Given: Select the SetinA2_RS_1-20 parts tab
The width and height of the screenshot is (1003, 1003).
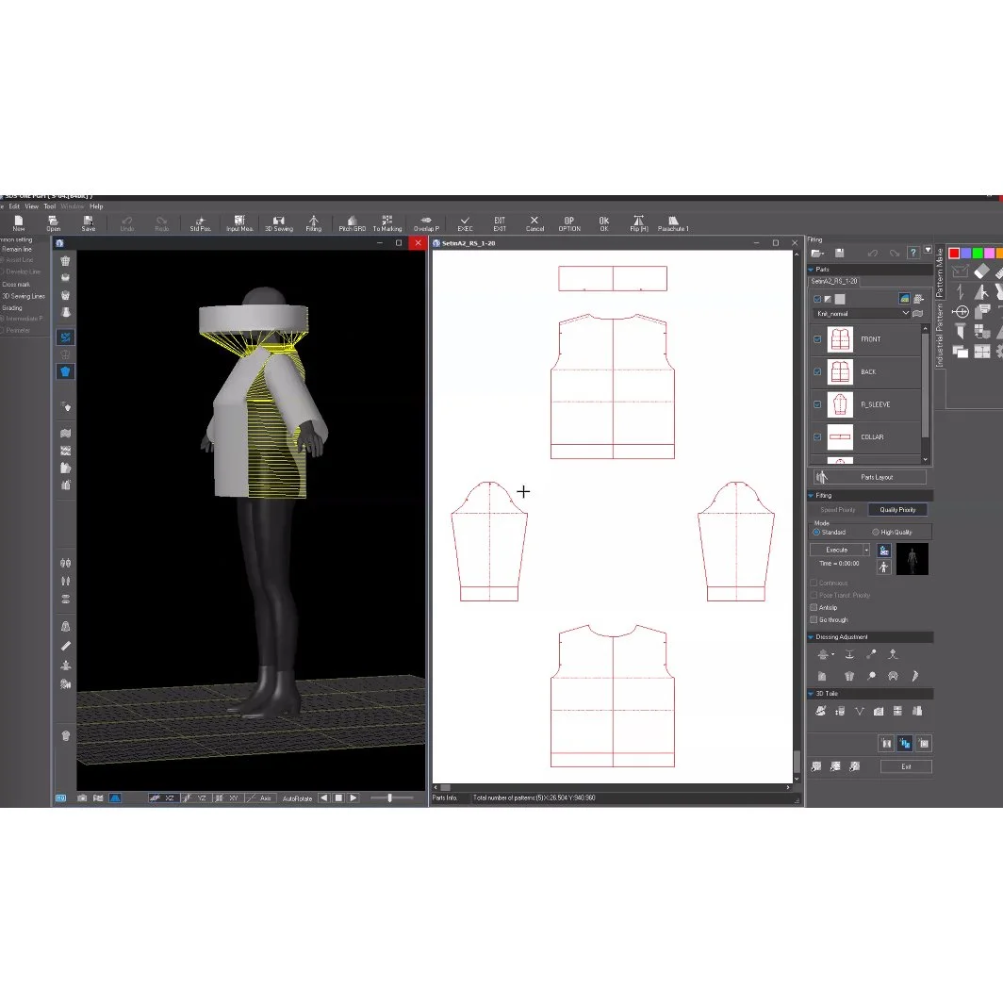Looking at the screenshot, I should [834, 282].
